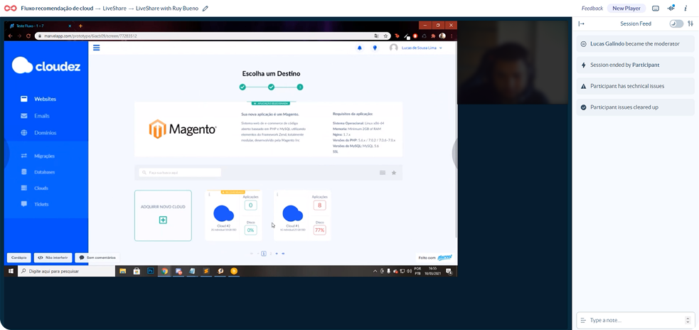699x330 pixels.
Task: Click the hamburger menu in cloudez
Action: click(96, 48)
